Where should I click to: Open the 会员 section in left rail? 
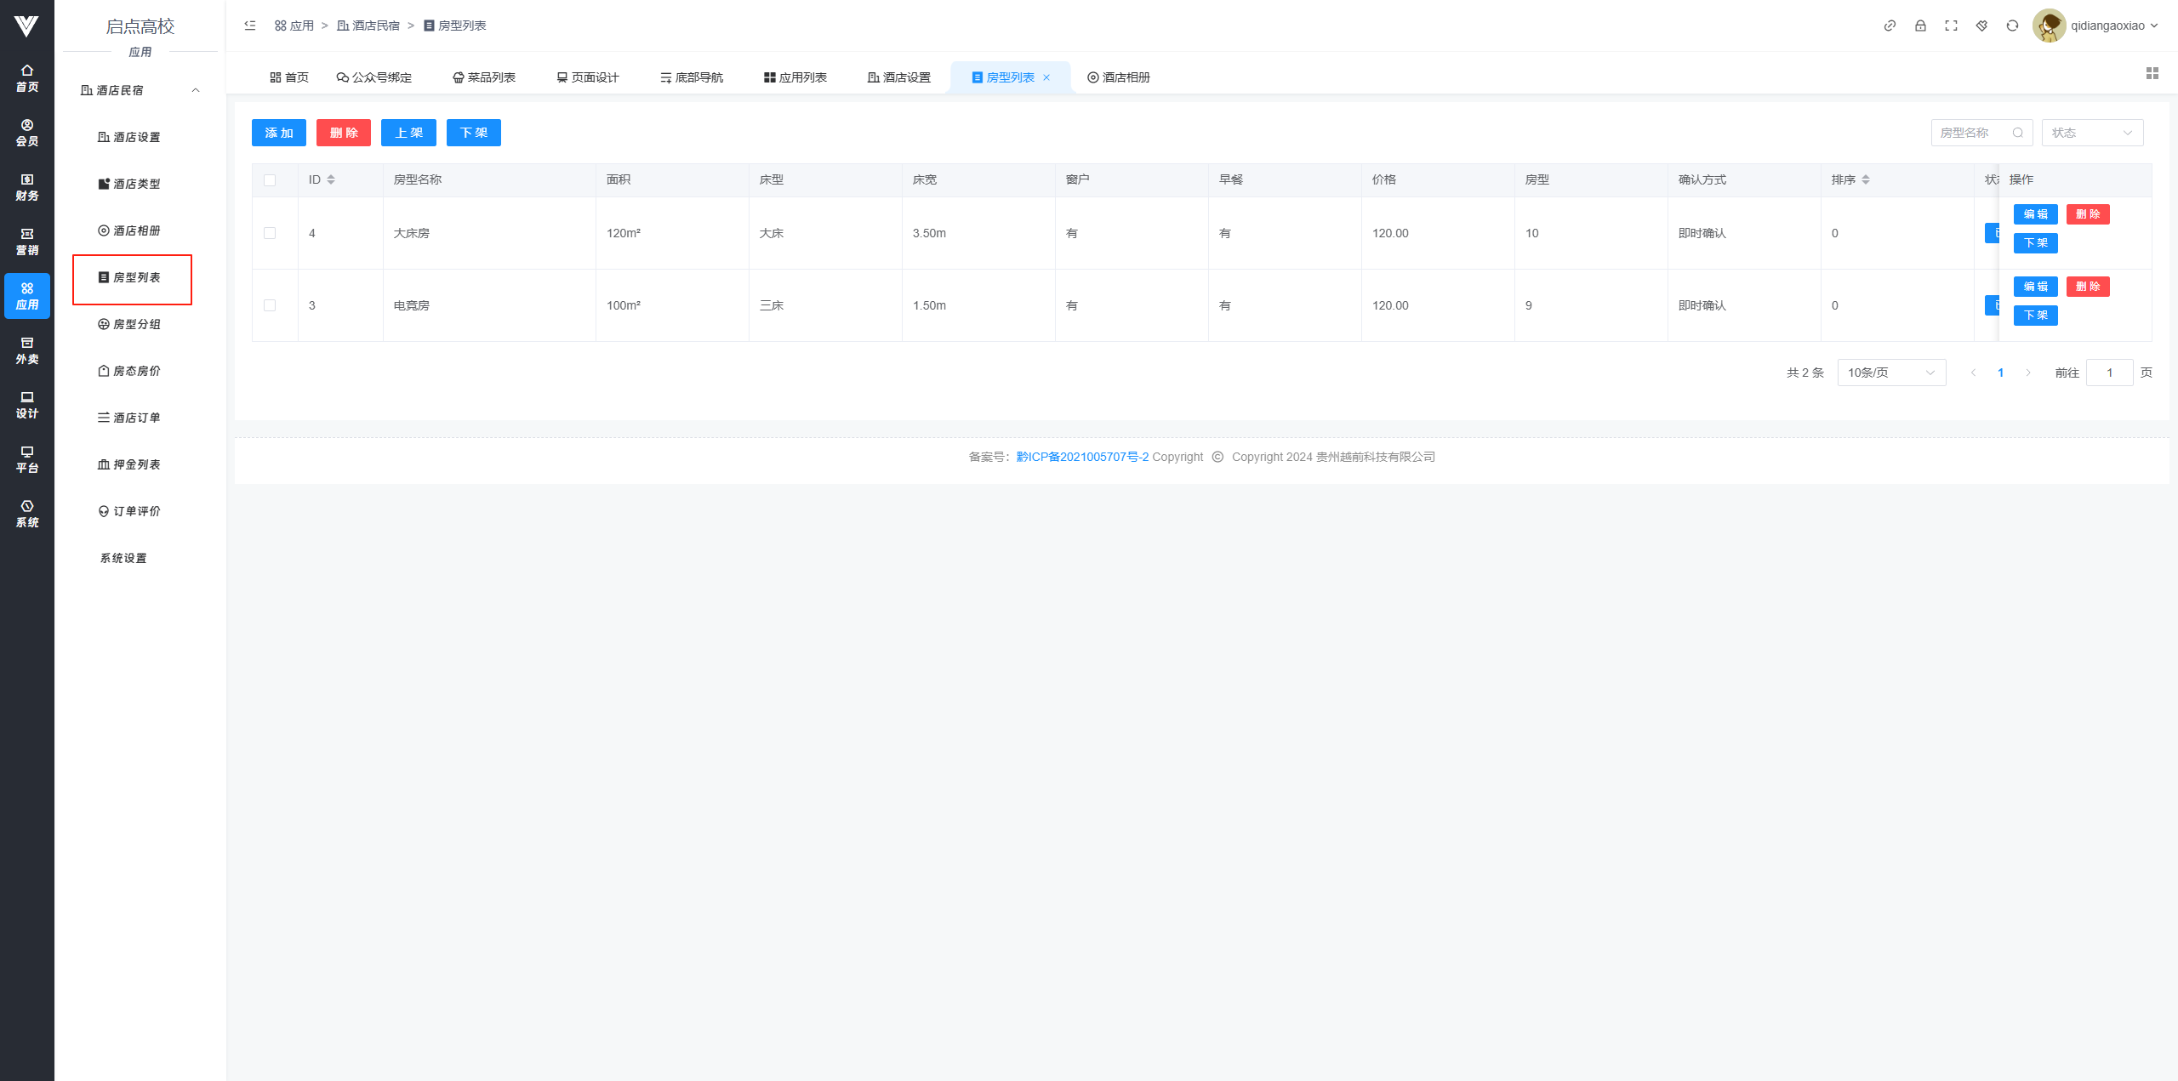pyautogui.click(x=27, y=133)
